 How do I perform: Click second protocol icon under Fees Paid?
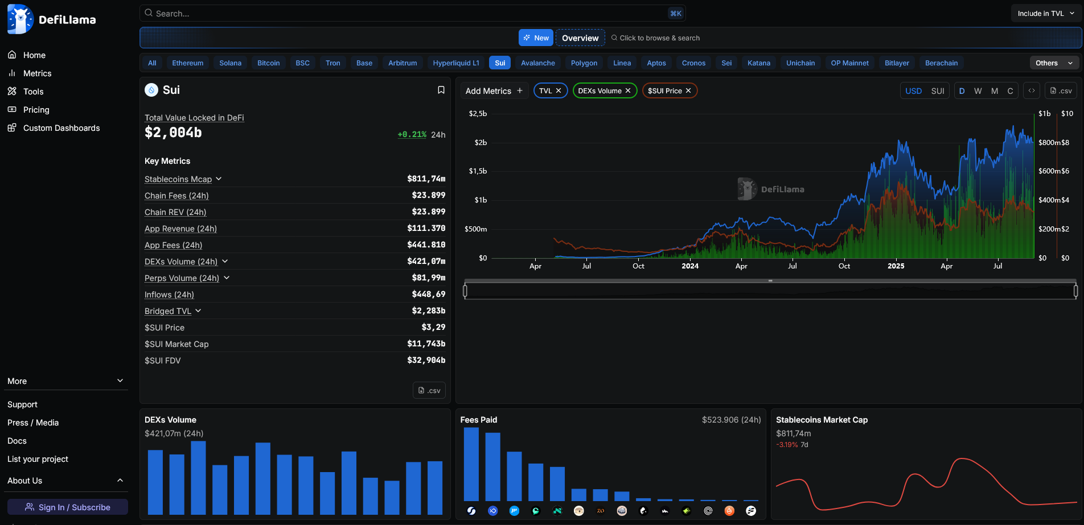[493, 511]
